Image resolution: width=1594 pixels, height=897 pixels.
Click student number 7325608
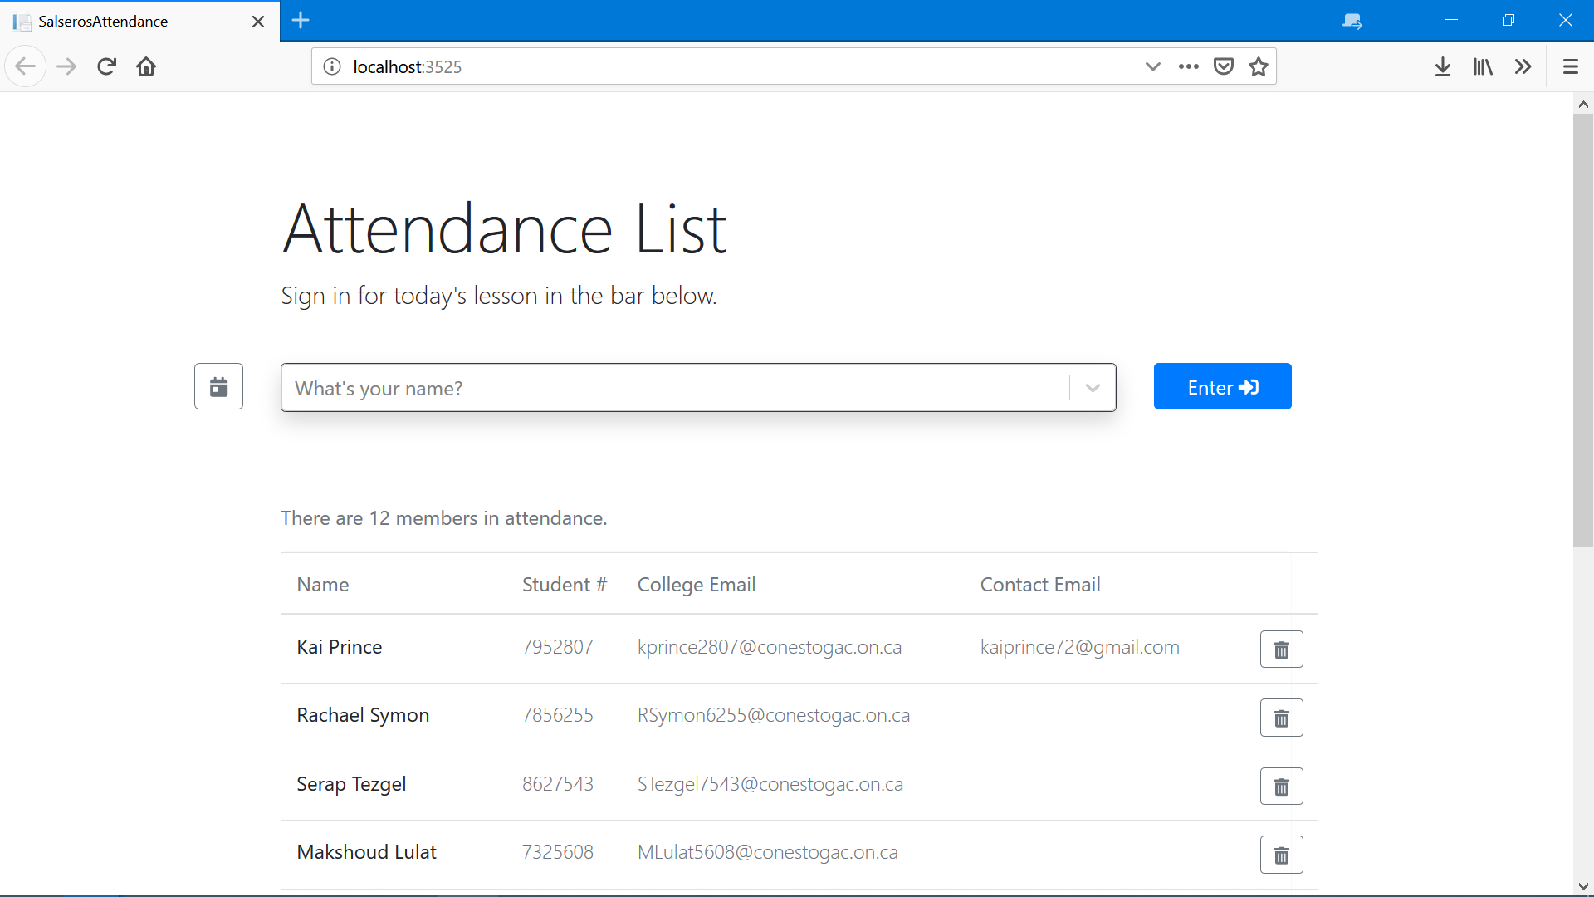[x=558, y=852]
